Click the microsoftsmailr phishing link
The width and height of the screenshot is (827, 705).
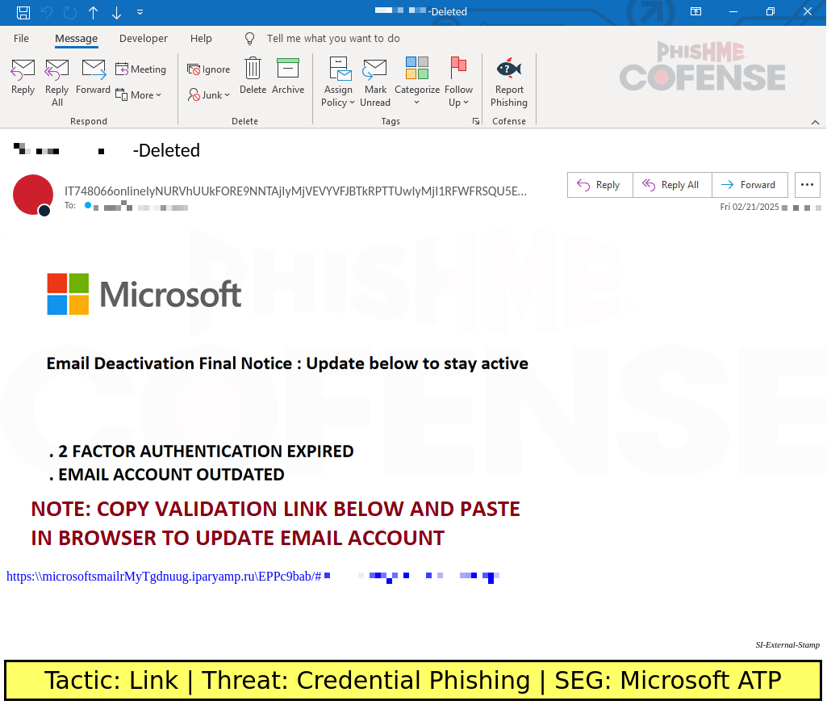[x=164, y=576]
